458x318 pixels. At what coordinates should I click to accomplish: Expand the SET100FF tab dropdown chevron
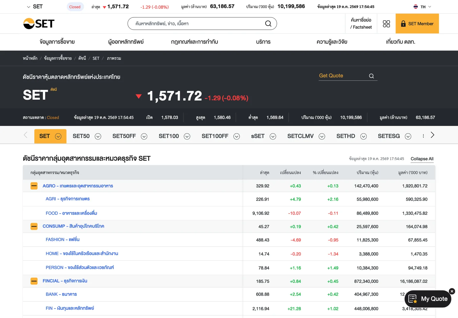(x=236, y=137)
